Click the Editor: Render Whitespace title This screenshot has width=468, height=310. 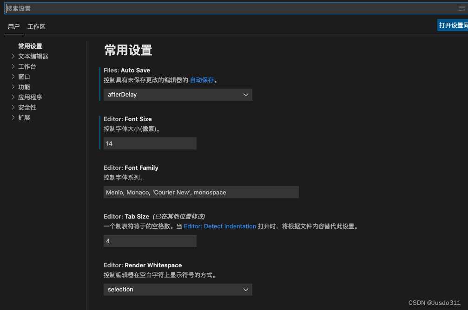click(143, 265)
